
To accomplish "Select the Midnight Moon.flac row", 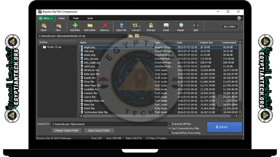I will pos(159,101).
